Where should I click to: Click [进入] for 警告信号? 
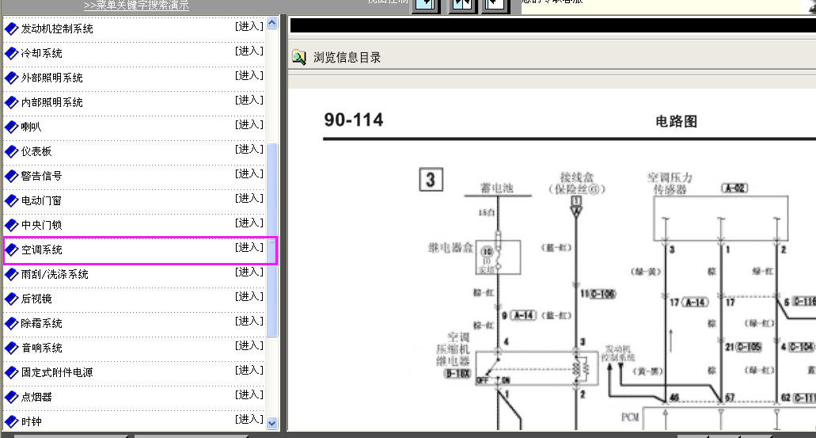249,173
